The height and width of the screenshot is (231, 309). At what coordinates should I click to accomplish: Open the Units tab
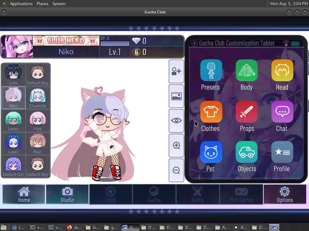click(111, 194)
